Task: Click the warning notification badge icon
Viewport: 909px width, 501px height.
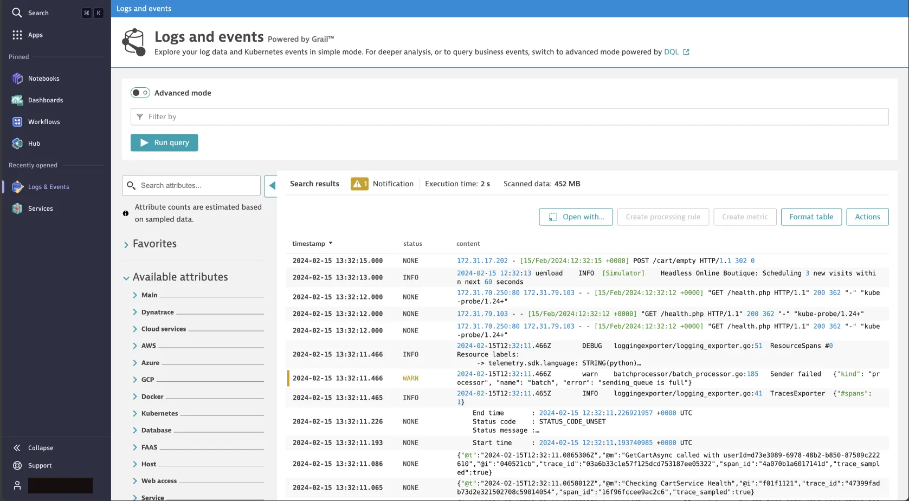Action: click(x=359, y=184)
